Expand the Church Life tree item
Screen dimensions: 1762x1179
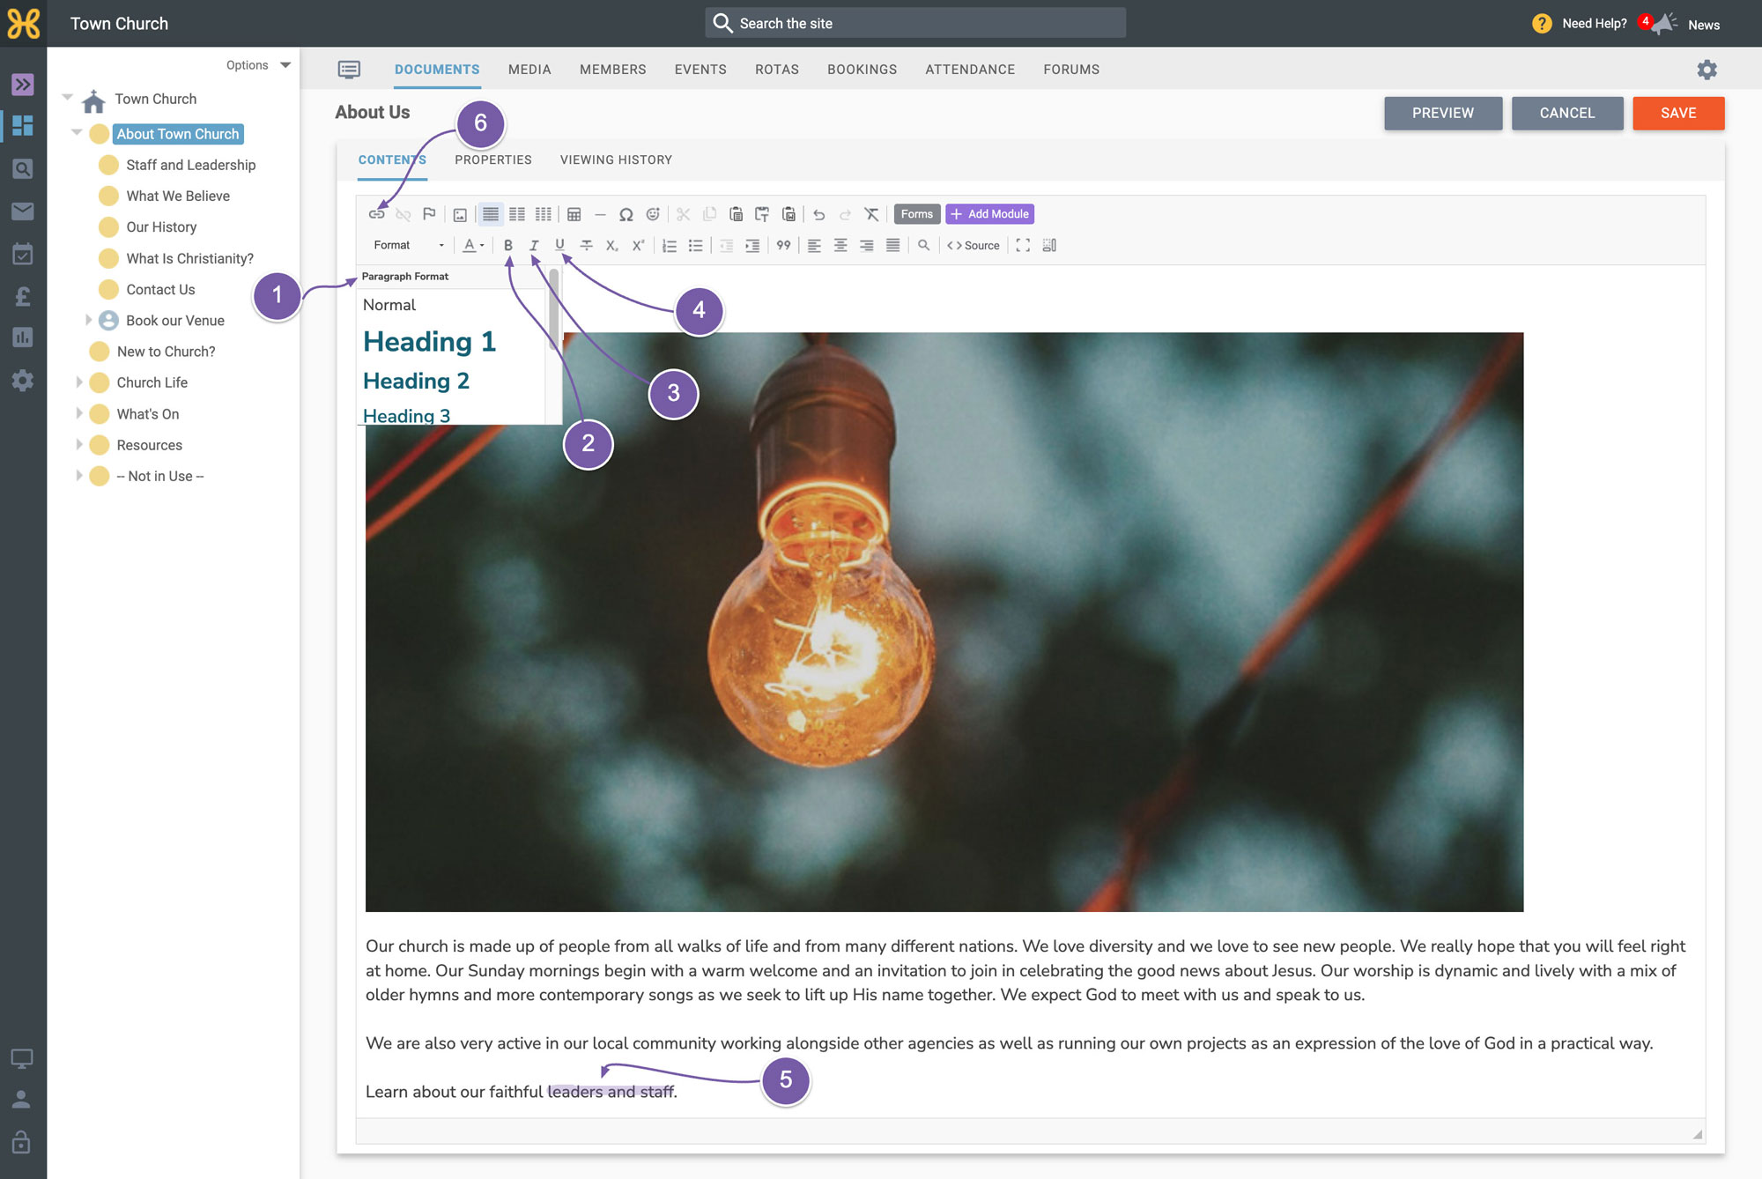[x=79, y=382]
